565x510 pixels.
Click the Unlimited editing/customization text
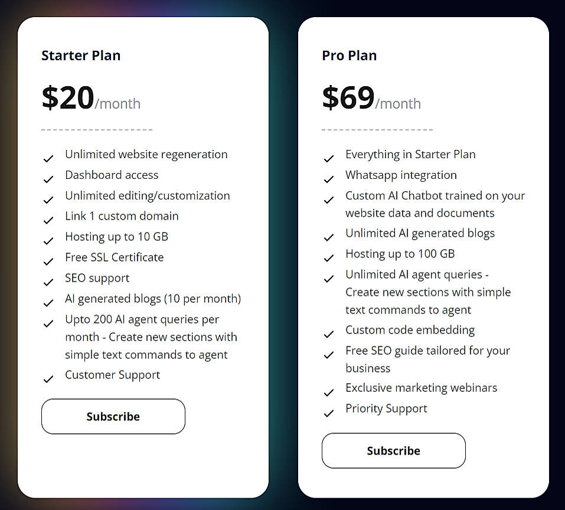(148, 195)
